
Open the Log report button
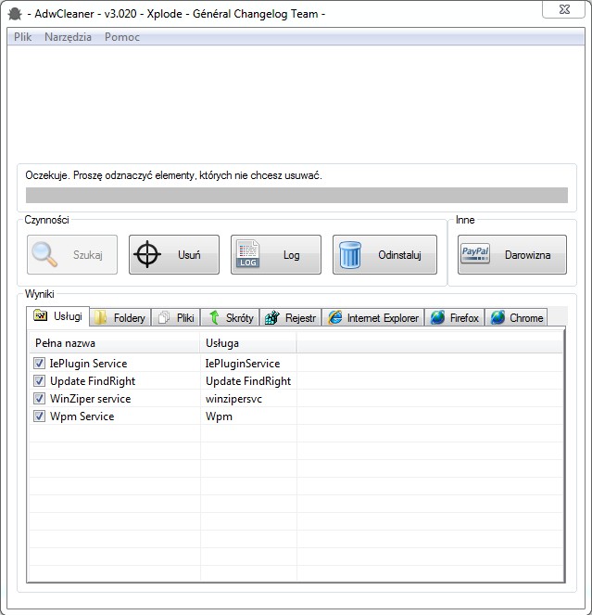point(276,254)
